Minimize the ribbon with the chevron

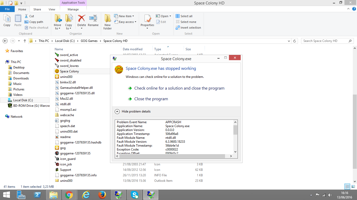tap(349, 9)
